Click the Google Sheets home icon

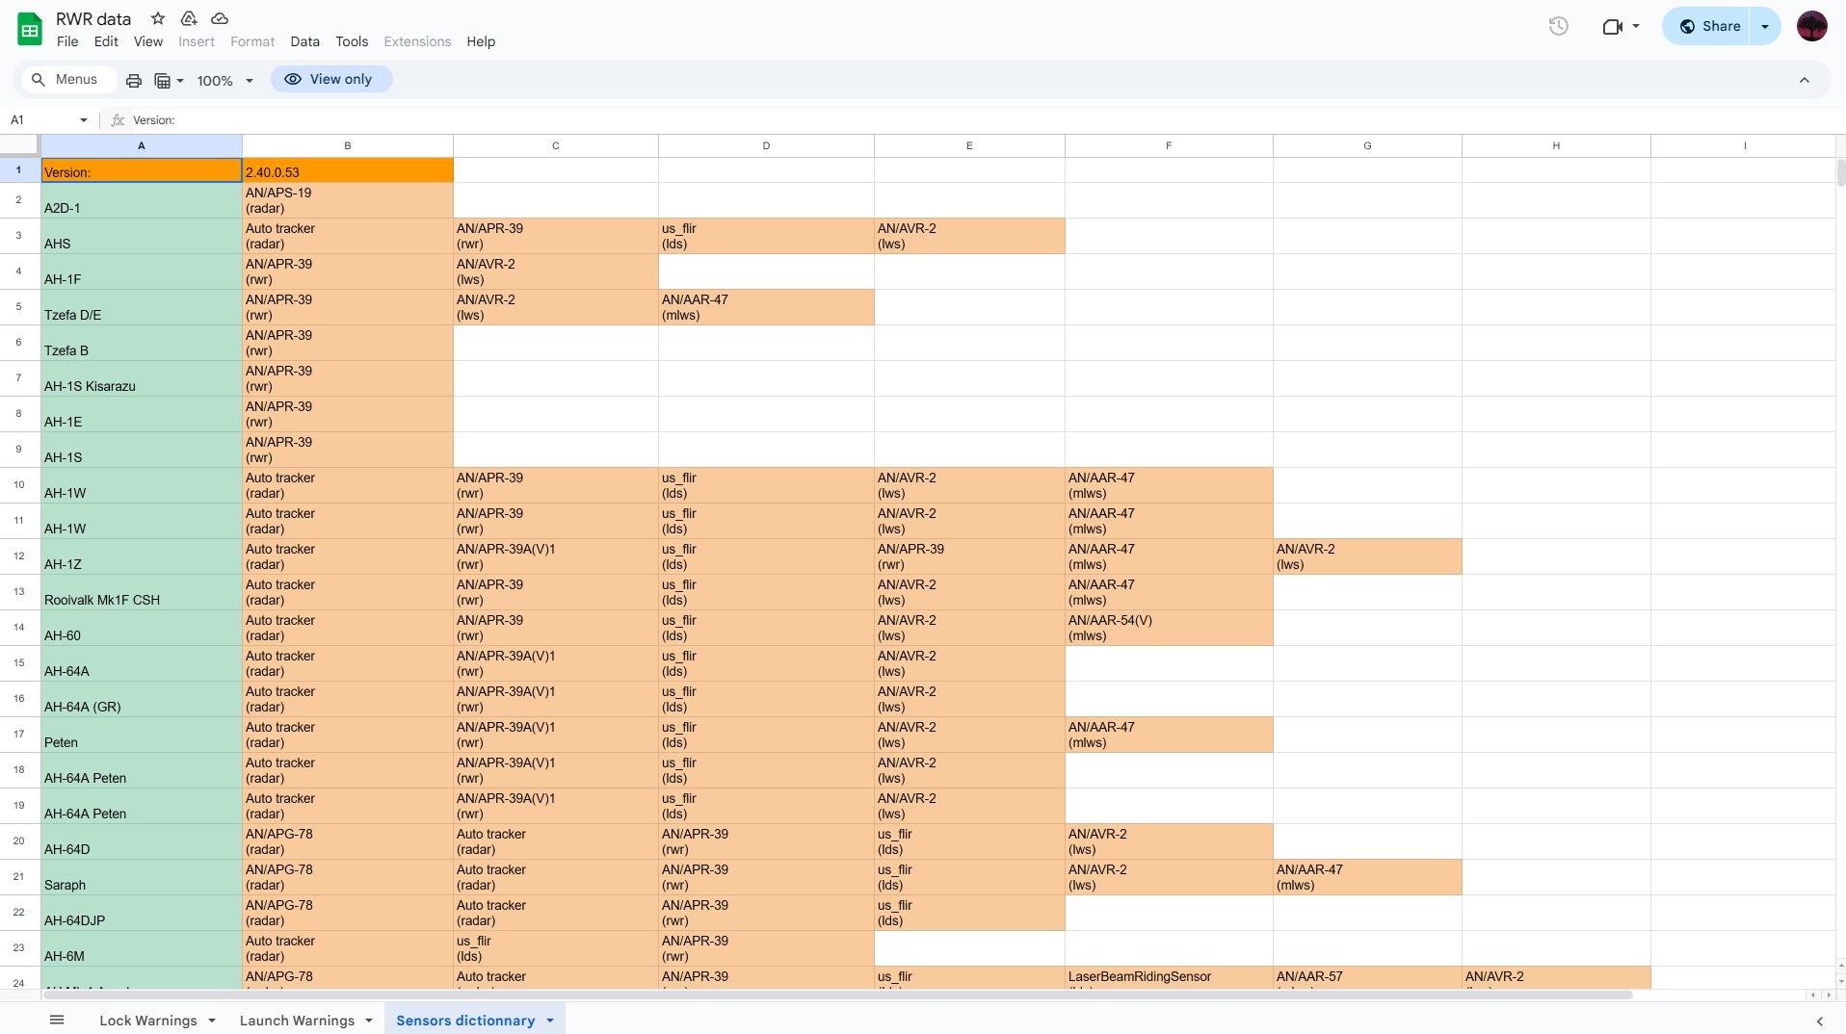point(30,29)
